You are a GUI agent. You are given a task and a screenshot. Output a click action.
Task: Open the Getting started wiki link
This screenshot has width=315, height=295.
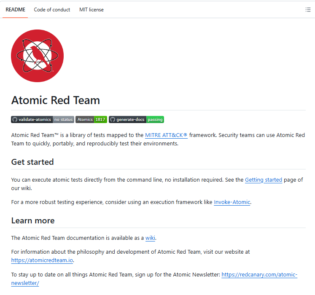pyautogui.click(x=264, y=180)
